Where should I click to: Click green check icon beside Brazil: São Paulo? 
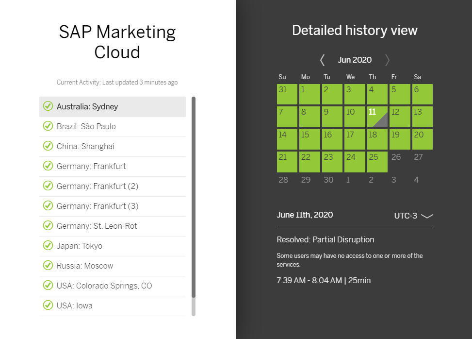tap(48, 126)
